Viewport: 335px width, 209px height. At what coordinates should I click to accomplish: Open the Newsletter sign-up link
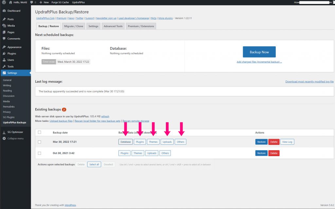(x=106, y=18)
